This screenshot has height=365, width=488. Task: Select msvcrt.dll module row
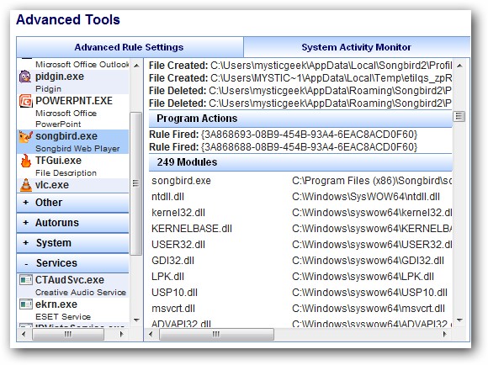tap(300, 309)
